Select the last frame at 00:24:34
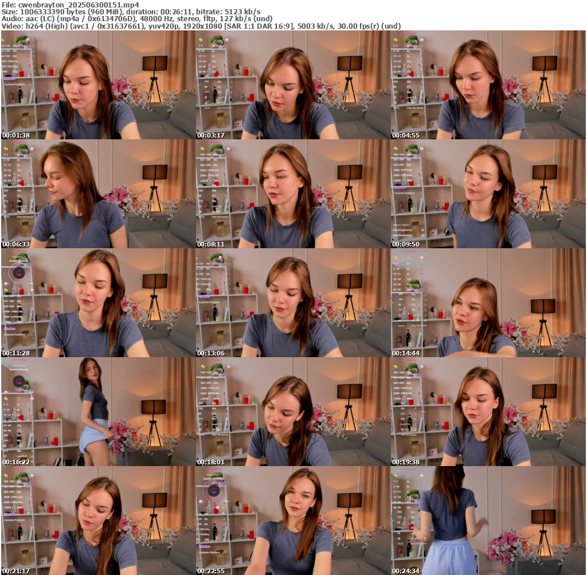Image resolution: width=587 pixels, height=575 pixels. tap(488, 521)
